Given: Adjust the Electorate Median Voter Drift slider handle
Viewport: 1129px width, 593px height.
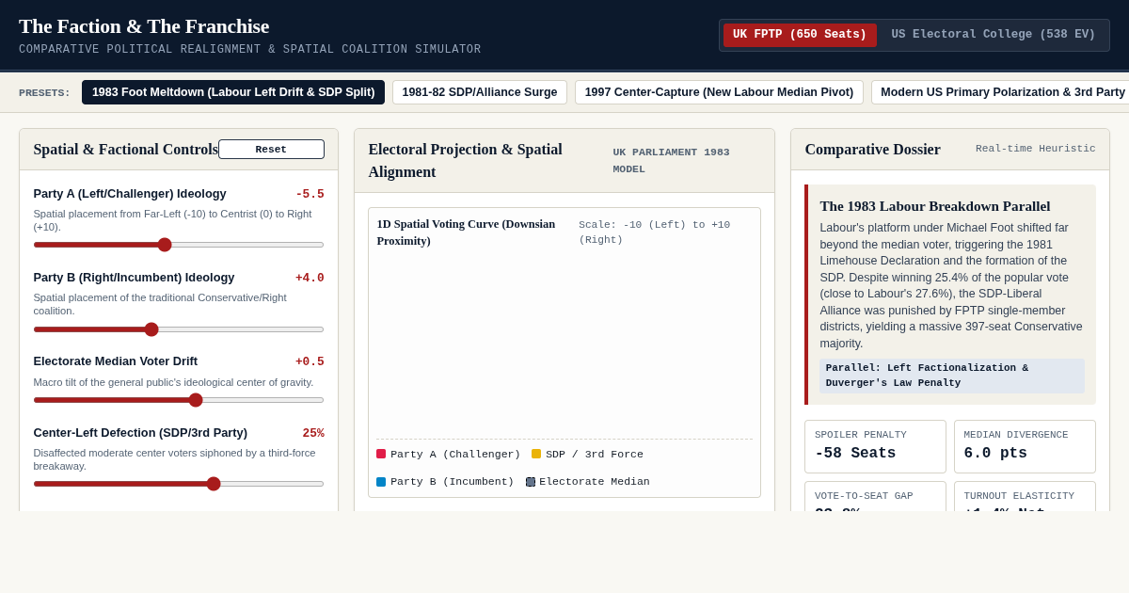Looking at the screenshot, I should coord(196,400).
